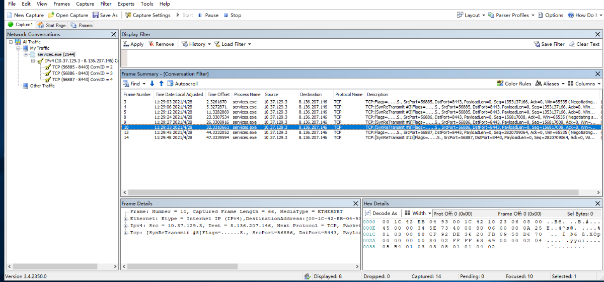Toggle Autoscroll in Frame Summary
Screen dimensions: 604x282
tap(182, 84)
